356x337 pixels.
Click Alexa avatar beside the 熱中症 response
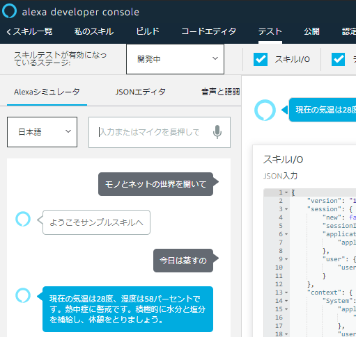[23, 295]
